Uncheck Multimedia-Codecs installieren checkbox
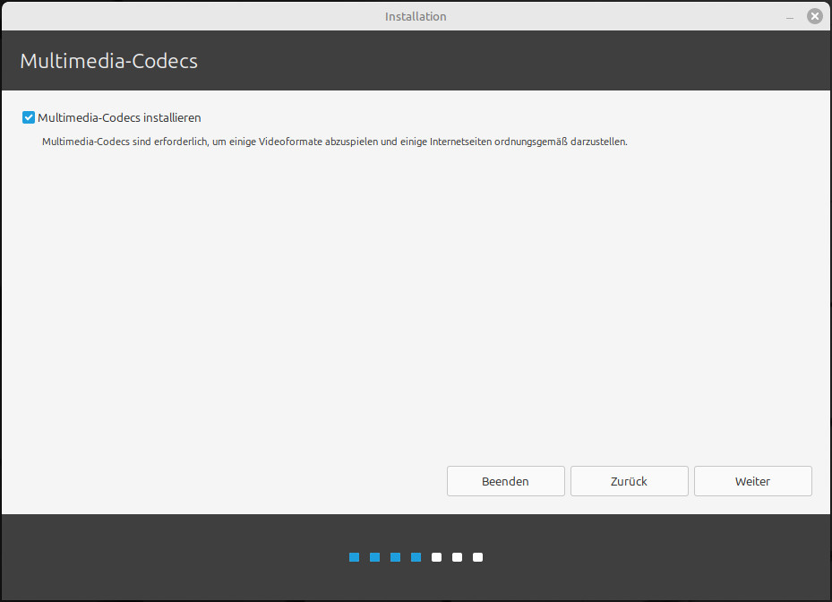Viewport: 832px width, 602px height. point(29,117)
